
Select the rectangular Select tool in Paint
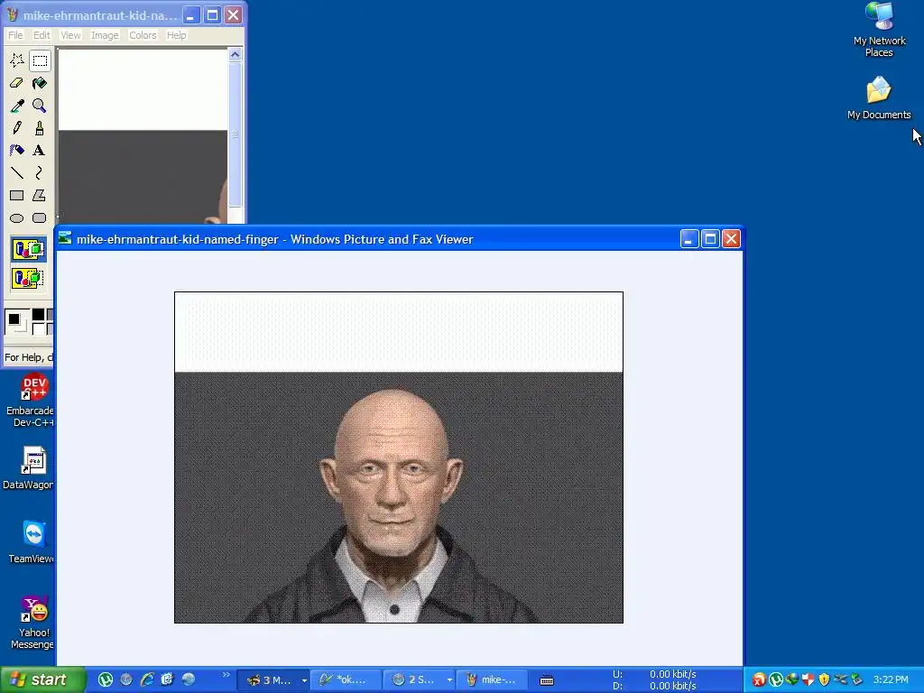[40, 60]
